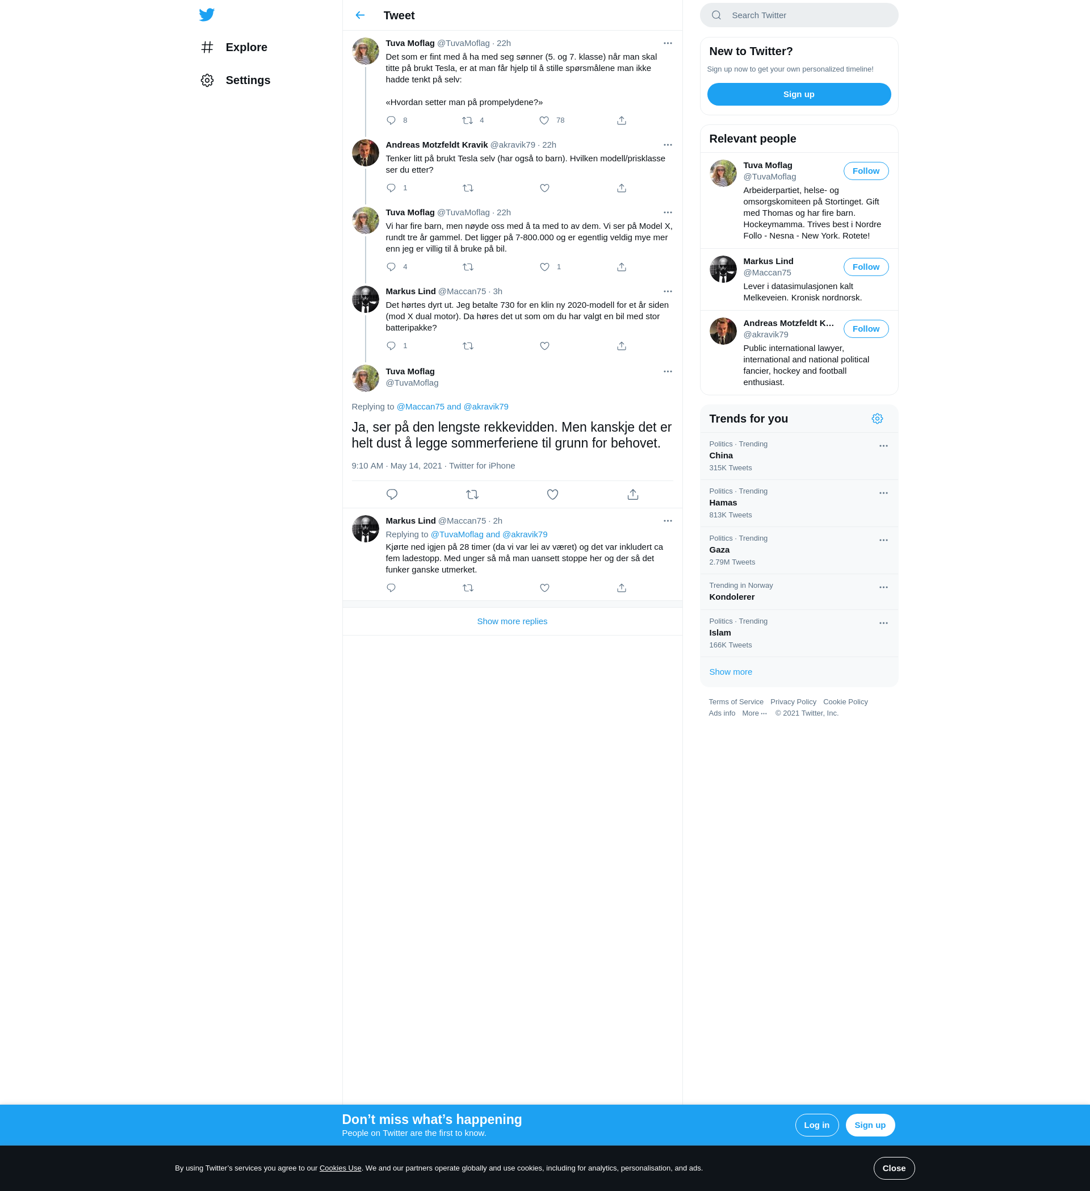Open Tuva Moflag's avatar in Relevant people
The width and height of the screenshot is (1090, 1191).
[723, 174]
